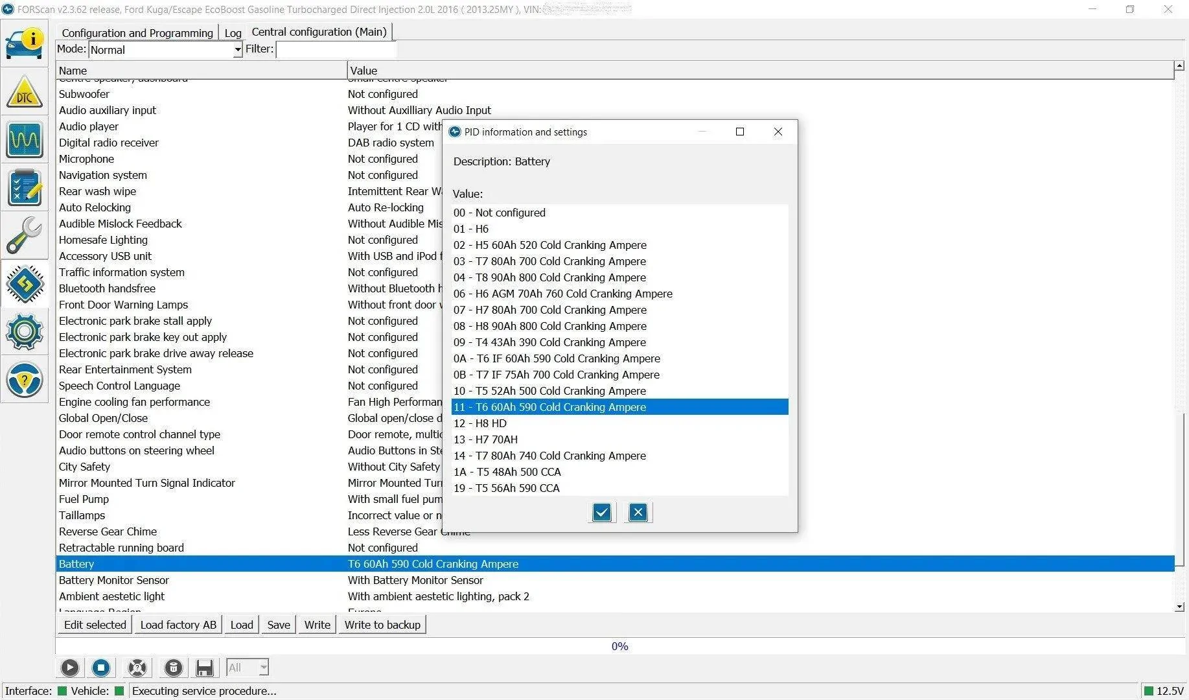Select value 00 - Not configured
This screenshot has width=1189, height=700.
click(x=619, y=213)
